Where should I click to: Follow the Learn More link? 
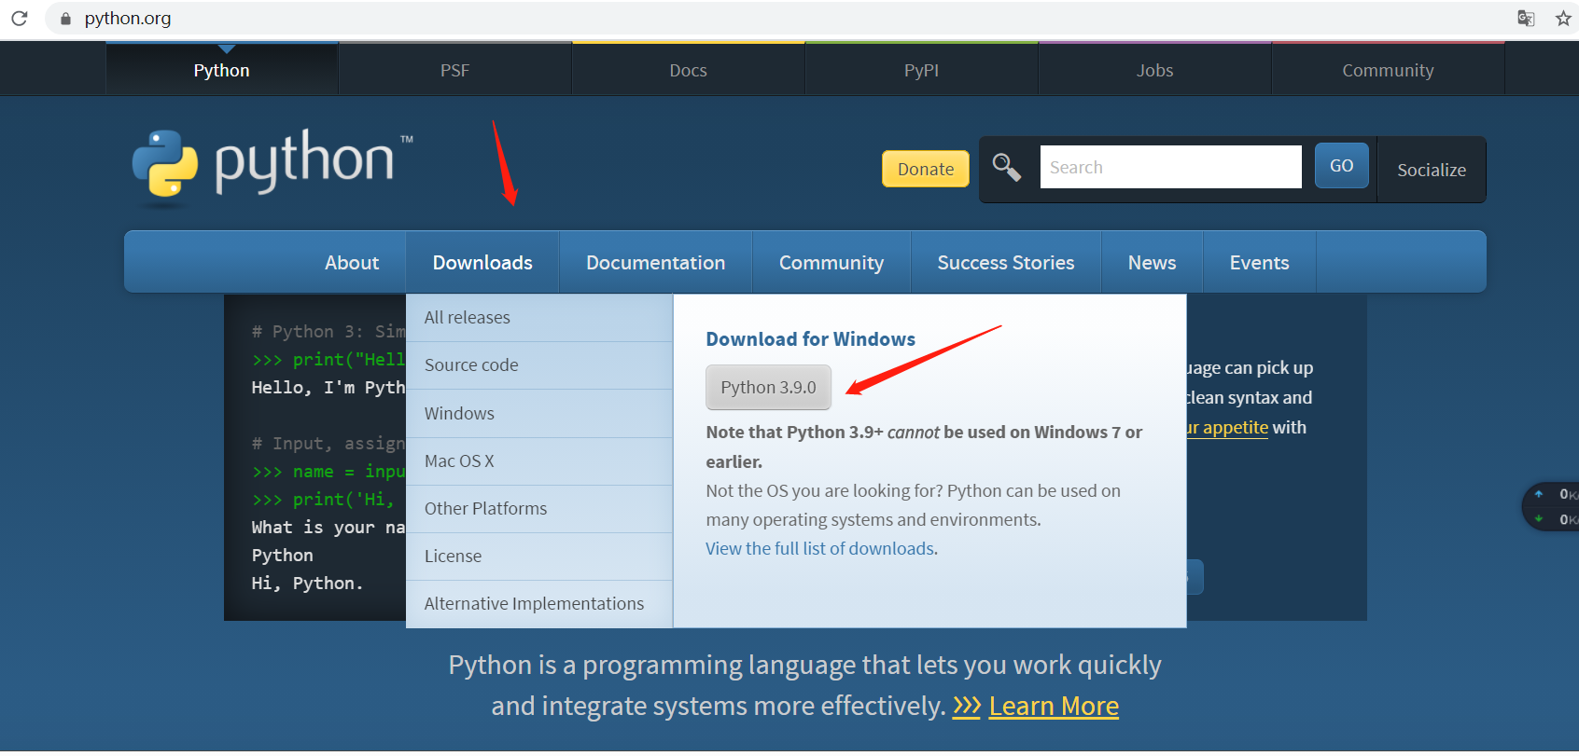click(1054, 707)
